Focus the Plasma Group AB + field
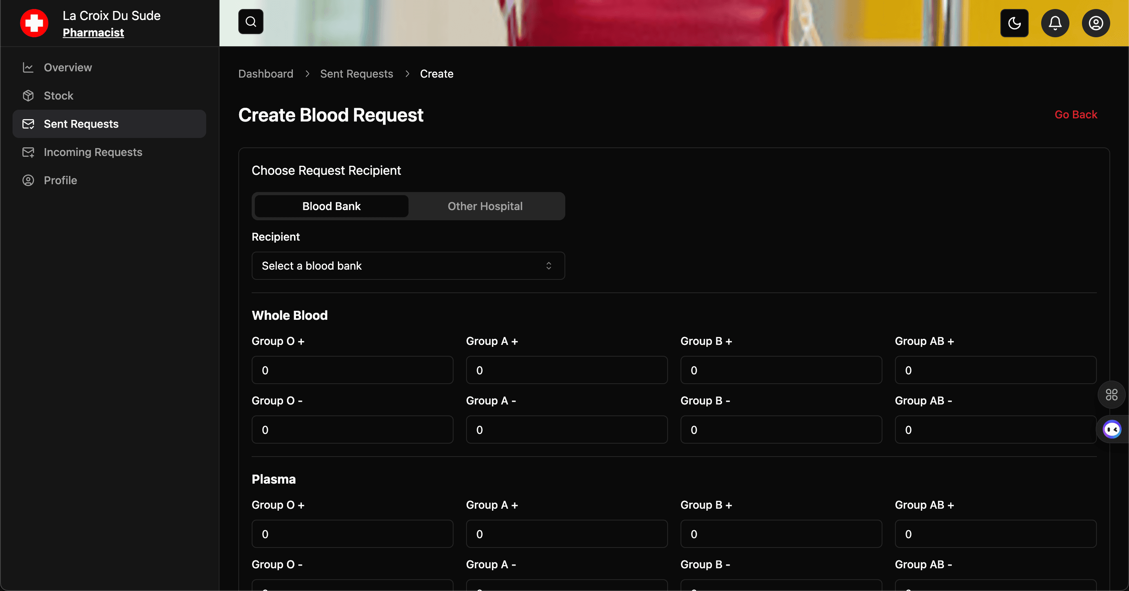 tap(995, 534)
